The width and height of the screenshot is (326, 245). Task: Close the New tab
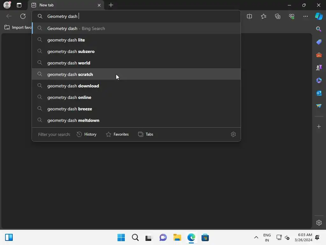click(99, 5)
